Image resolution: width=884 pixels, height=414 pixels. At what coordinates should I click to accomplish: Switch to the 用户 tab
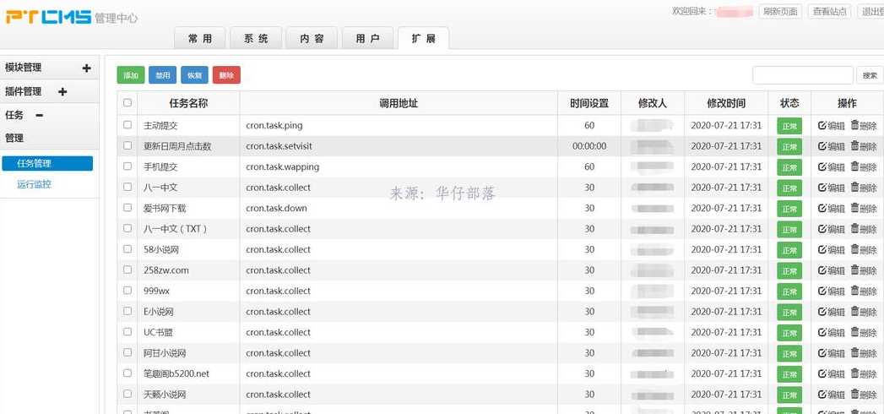367,38
